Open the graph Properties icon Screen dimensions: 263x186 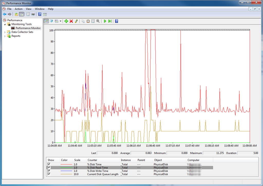(x=93, y=21)
